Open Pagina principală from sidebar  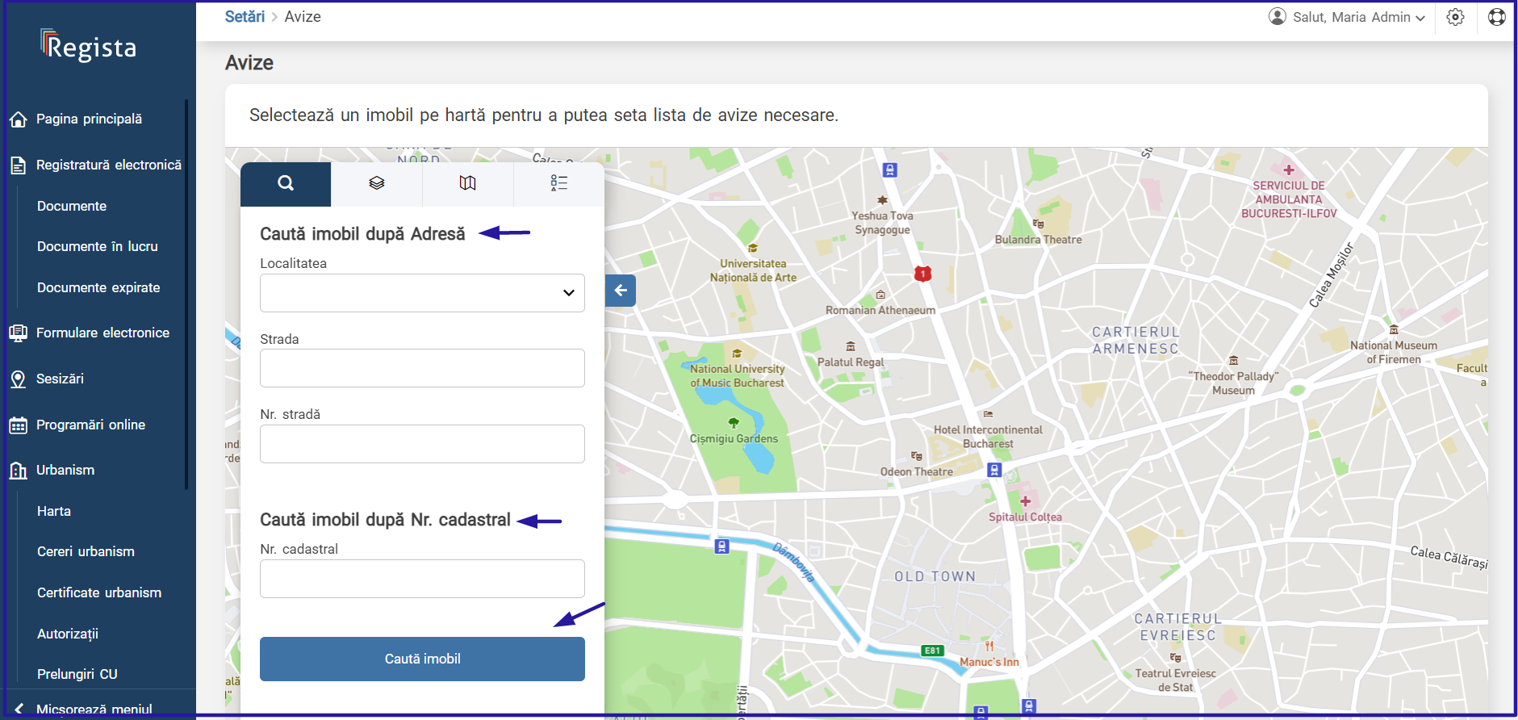89,119
